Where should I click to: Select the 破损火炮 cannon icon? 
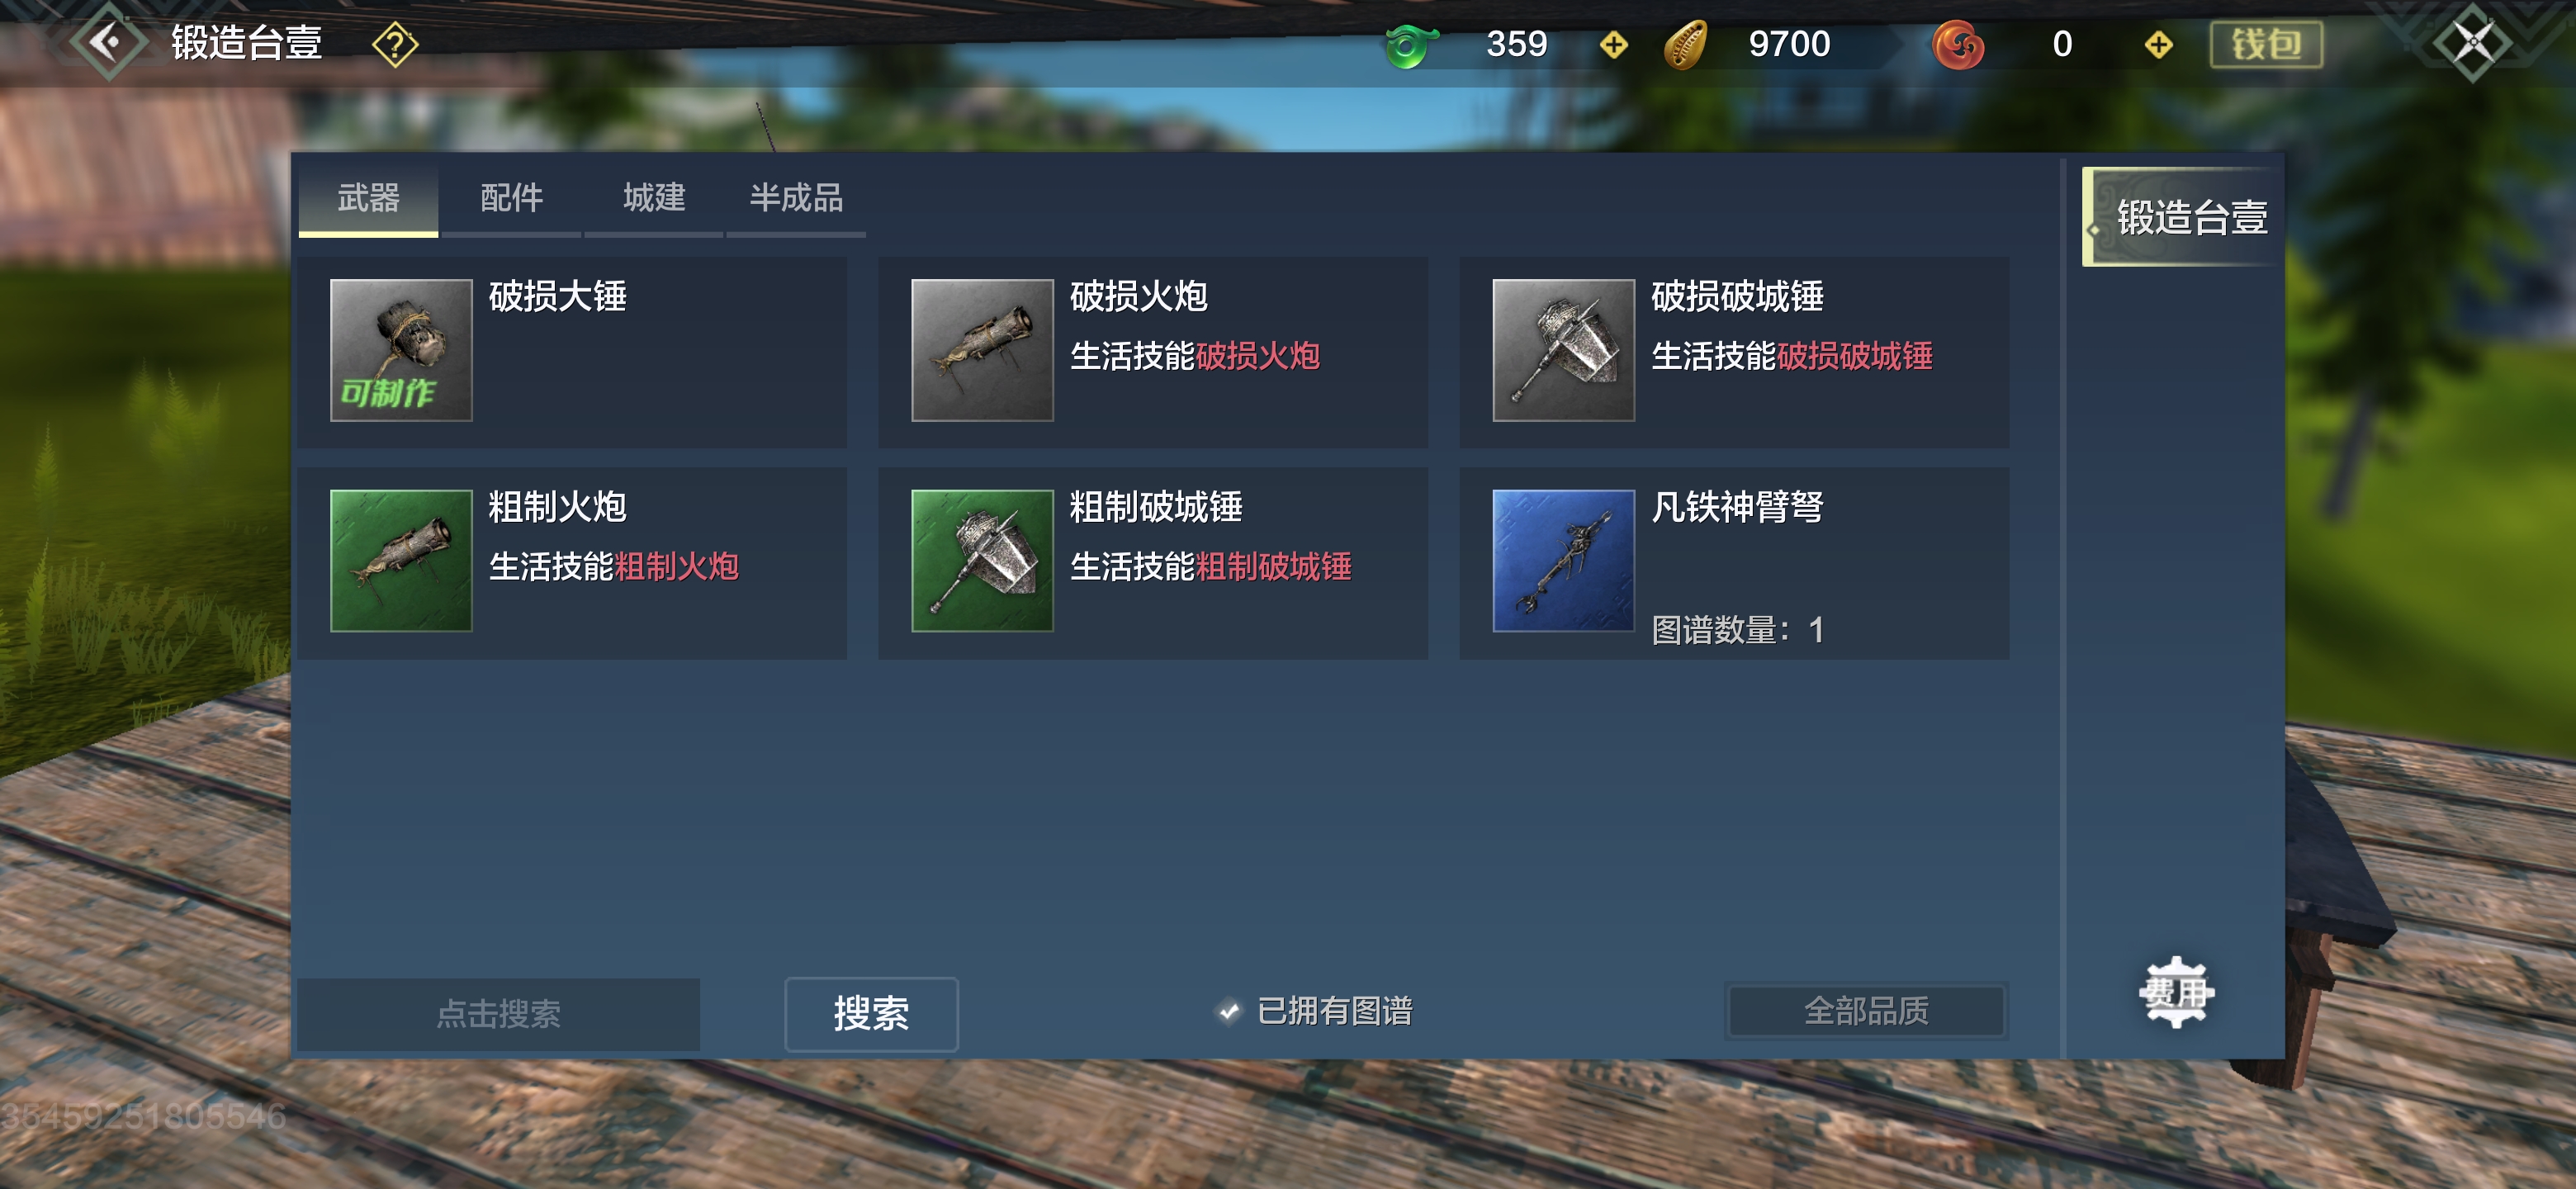pos(982,350)
